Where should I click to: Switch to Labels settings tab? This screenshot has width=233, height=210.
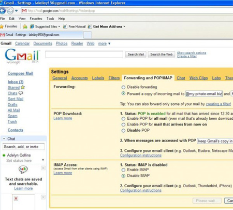(98, 78)
